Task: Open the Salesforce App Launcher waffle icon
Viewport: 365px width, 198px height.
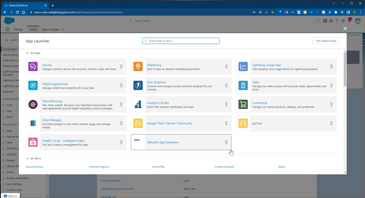Action: click(x=8, y=29)
